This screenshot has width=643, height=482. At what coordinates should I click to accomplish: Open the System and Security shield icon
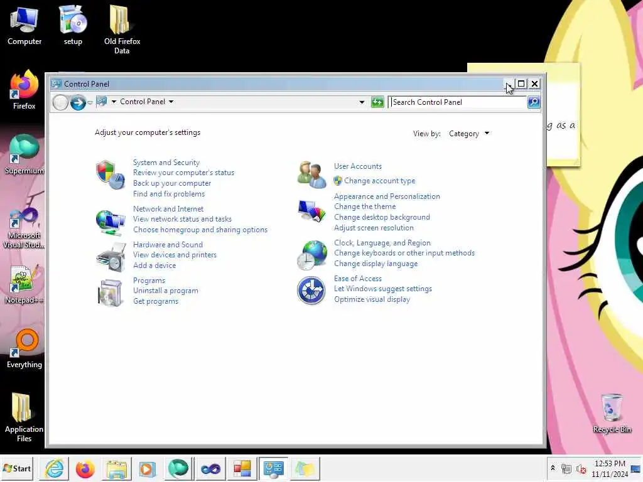click(110, 175)
